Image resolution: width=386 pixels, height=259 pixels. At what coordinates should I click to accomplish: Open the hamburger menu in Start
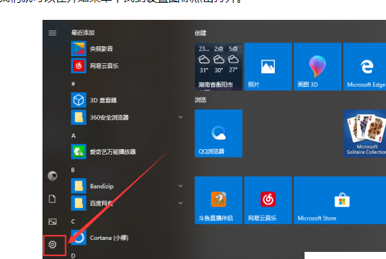[52, 33]
